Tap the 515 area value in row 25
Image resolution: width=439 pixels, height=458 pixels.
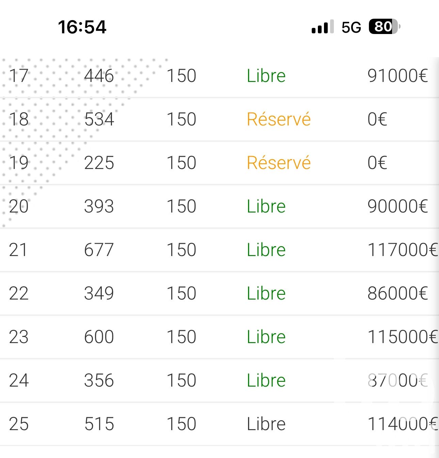pos(99,424)
